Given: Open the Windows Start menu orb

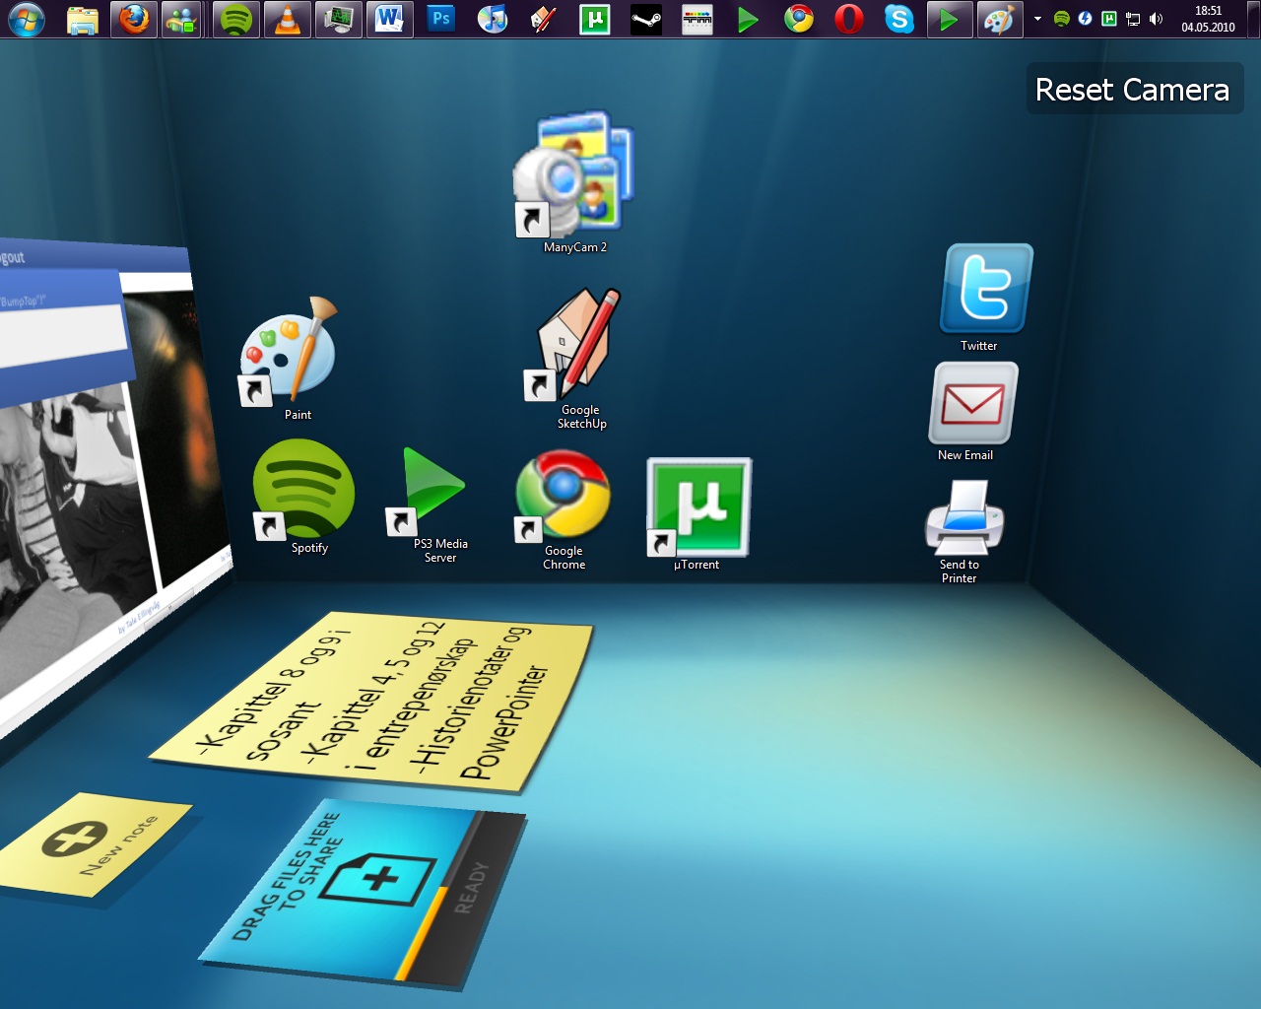Looking at the screenshot, I should [x=27, y=20].
